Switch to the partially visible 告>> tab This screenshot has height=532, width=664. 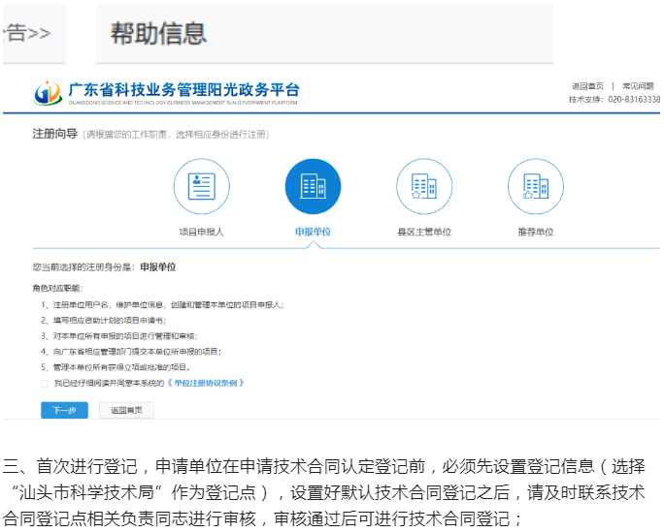27,34
